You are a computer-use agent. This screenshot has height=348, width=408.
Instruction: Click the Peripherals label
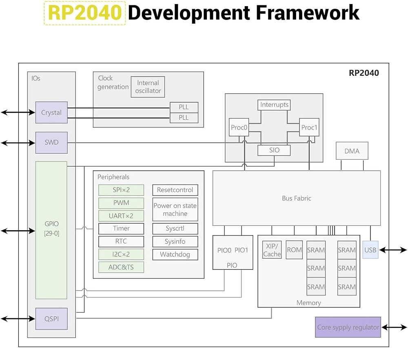click(113, 177)
